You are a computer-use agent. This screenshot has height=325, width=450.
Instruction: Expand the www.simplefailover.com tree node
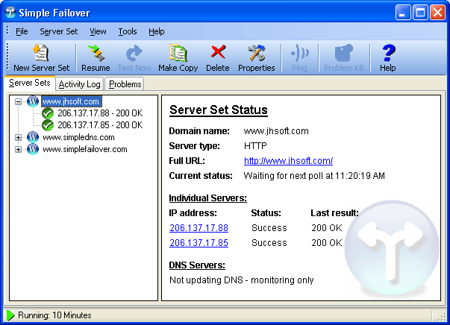18,149
